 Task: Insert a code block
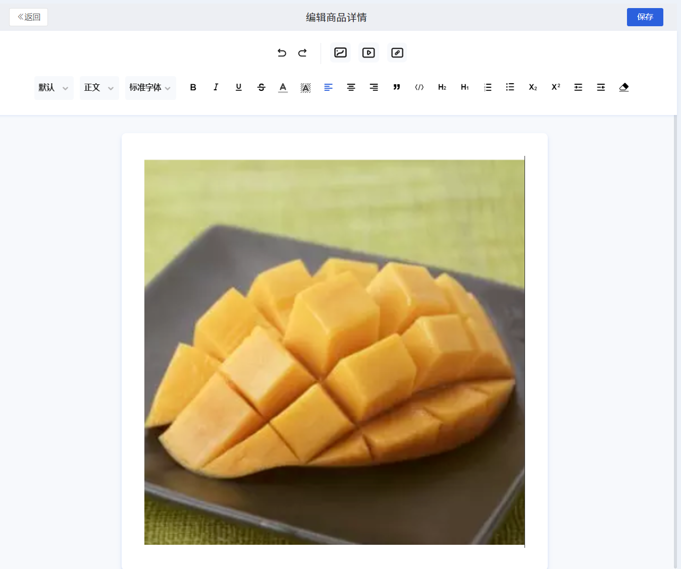(x=420, y=87)
